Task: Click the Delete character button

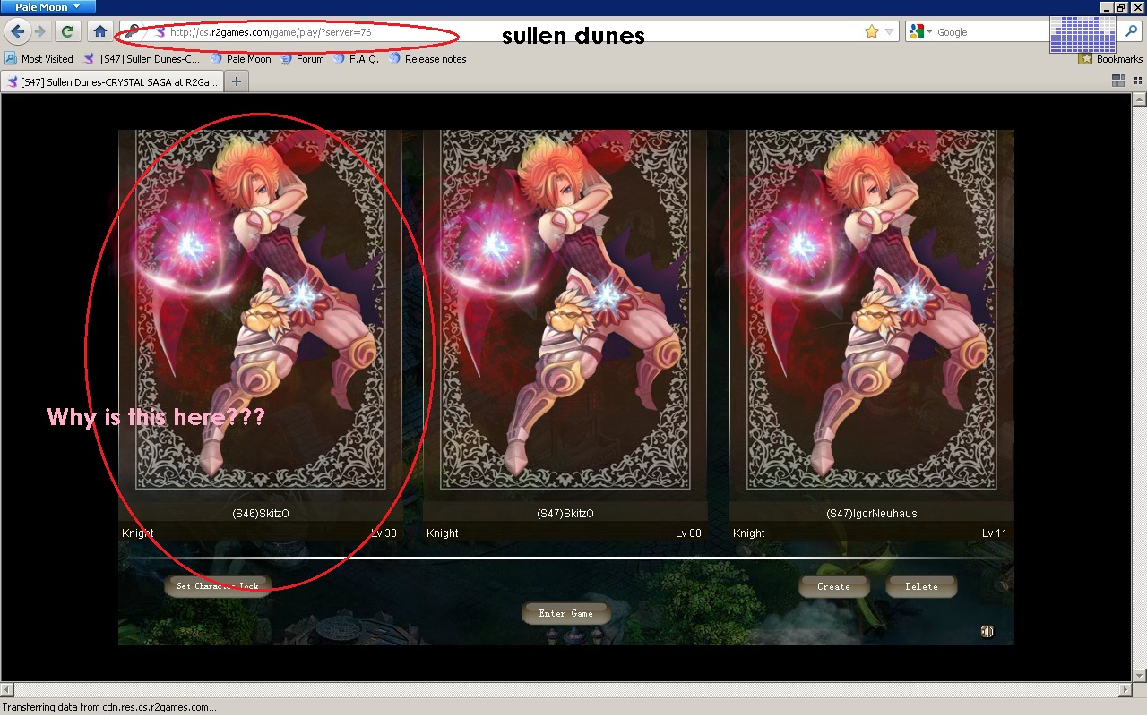Action: click(921, 586)
